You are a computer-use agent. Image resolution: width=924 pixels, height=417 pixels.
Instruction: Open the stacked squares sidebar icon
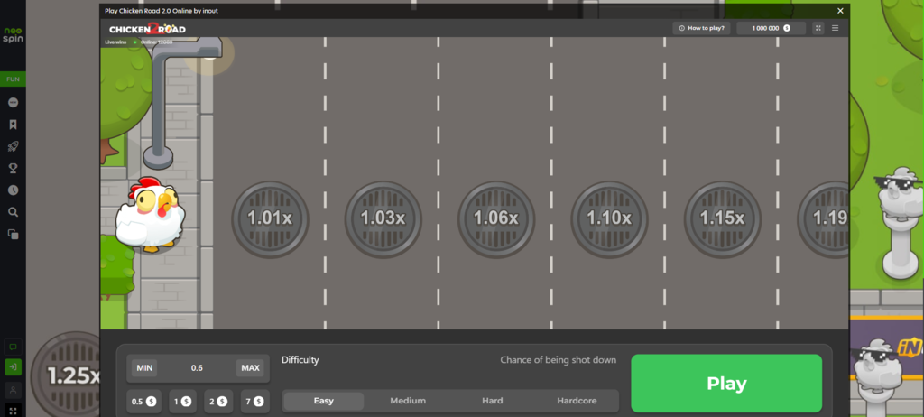coord(13,234)
